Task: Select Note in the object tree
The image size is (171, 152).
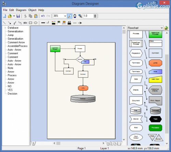Action: coord(10,68)
